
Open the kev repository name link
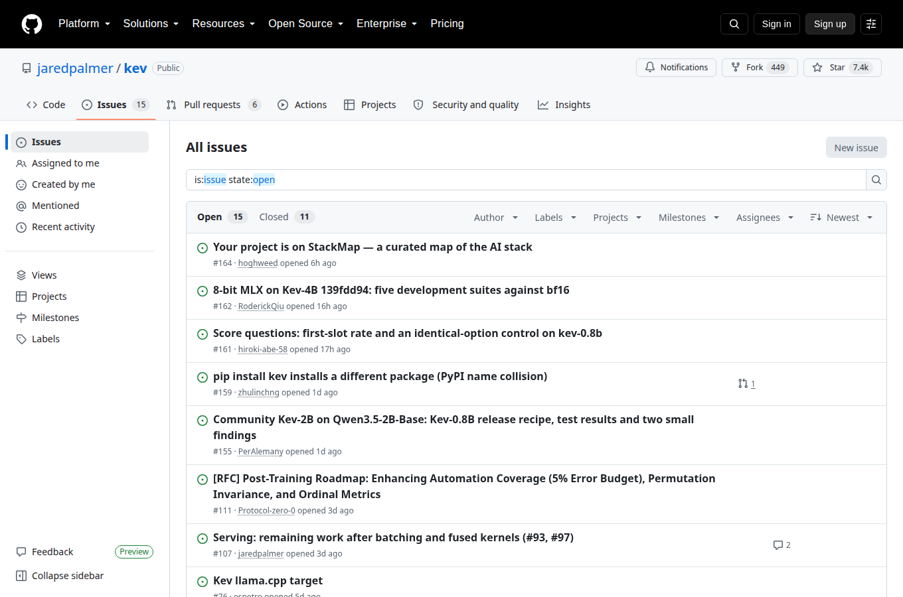pyautogui.click(x=135, y=68)
